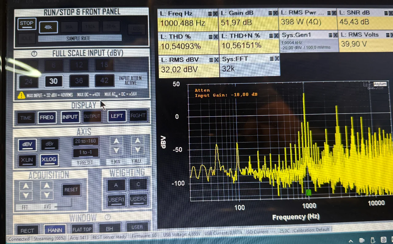Select the 48k sample rate
The height and width of the screenshot is (244, 393).
[48, 27]
